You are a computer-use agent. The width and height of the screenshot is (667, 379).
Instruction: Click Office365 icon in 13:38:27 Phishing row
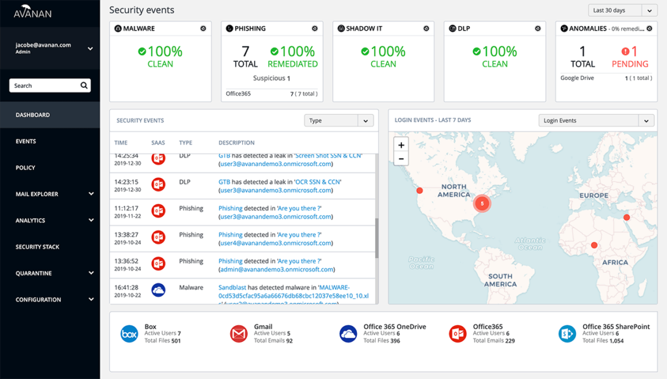pos(158,237)
